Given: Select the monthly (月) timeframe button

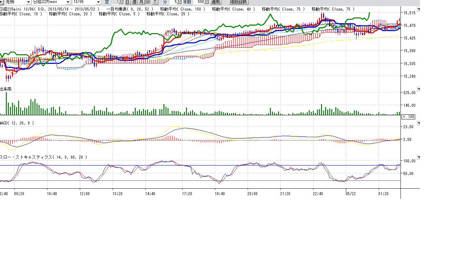Looking at the screenshot, I should click(x=141, y=2).
